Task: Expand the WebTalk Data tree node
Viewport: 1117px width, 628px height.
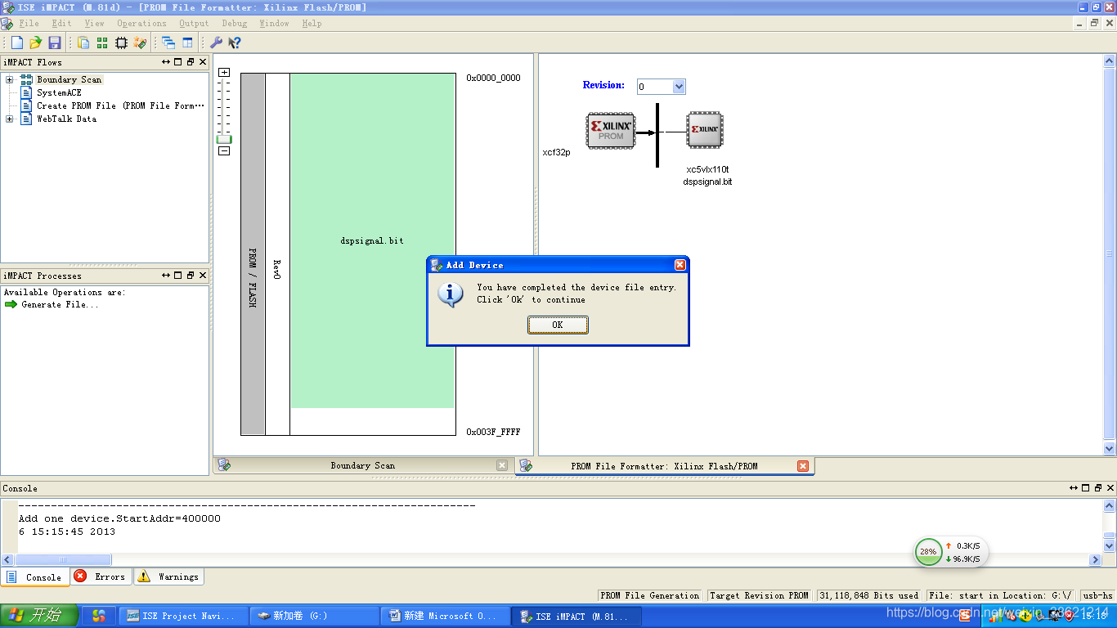Action: coord(9,119)
